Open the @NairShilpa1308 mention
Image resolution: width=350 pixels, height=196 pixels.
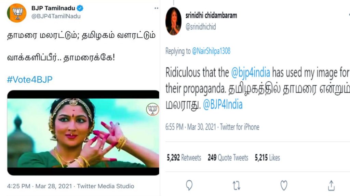click(x=211, y=51)
